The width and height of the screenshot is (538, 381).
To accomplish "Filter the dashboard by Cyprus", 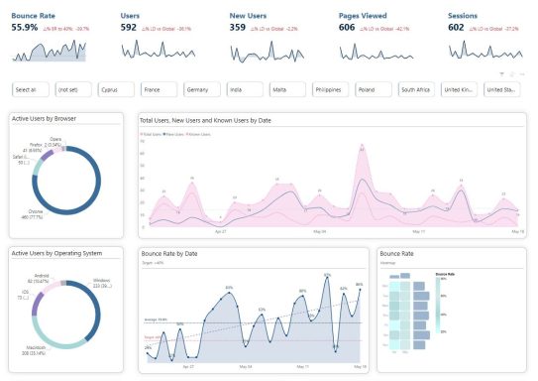I will click(x=116, y=89).
